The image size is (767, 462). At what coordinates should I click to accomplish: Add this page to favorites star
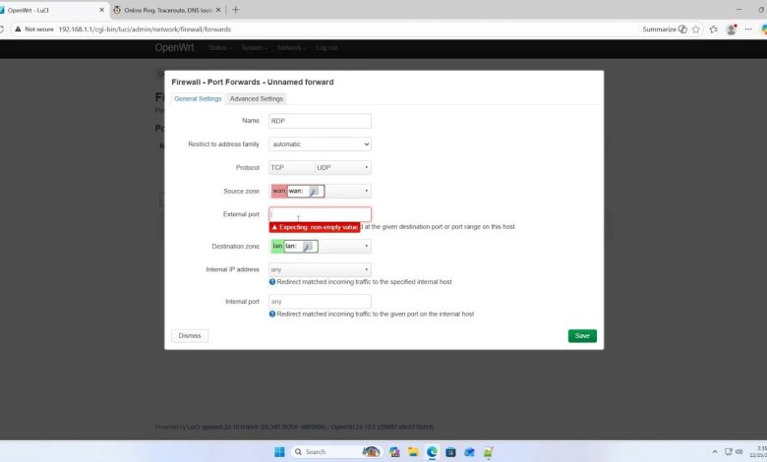pyautogui.click(x=696, y=29)
